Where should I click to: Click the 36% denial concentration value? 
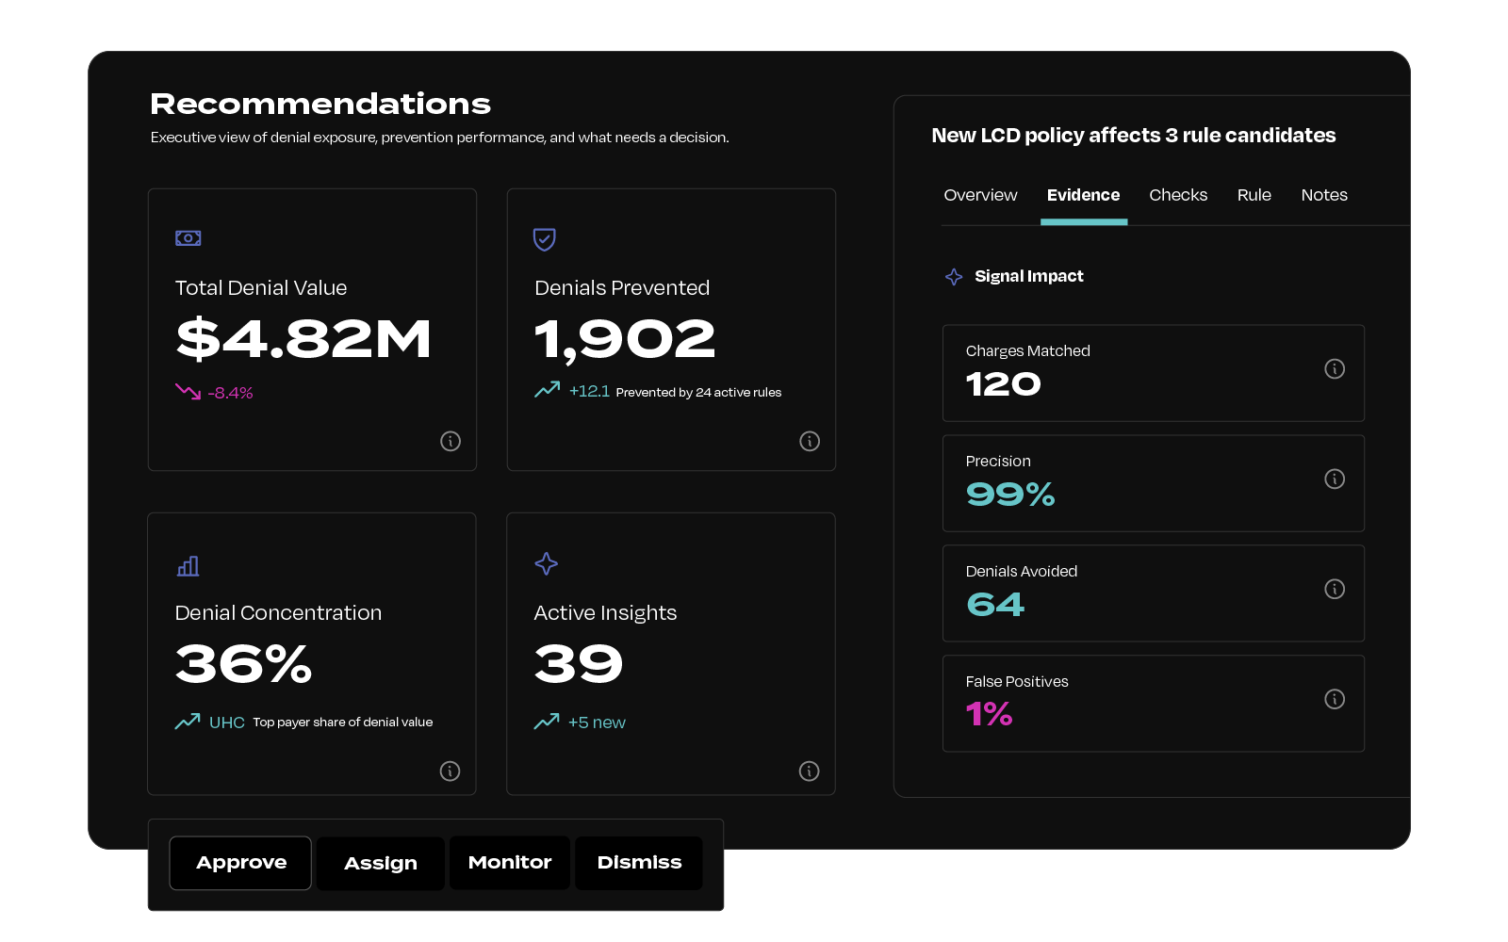[x=244, y=664]
